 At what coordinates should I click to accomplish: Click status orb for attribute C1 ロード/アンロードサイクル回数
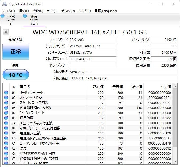[6, 143]
